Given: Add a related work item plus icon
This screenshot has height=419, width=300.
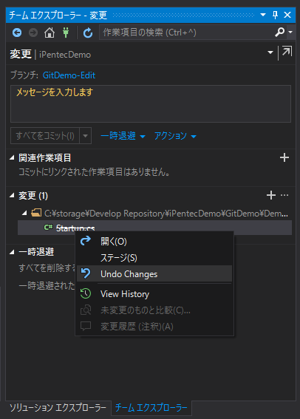Looking at the screenshot, I should click(x=284, y=157).
